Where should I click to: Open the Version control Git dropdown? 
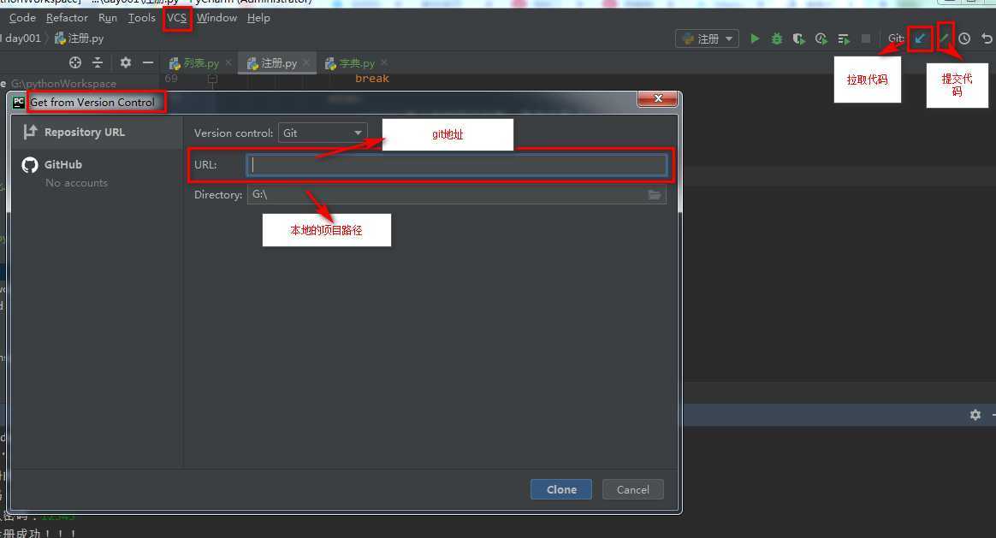[x=323, y=133]
